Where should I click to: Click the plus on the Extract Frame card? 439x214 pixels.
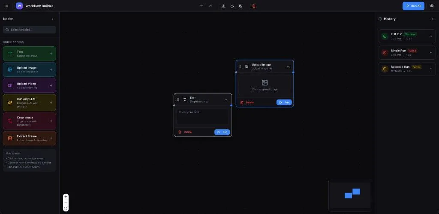coord(51,138)
